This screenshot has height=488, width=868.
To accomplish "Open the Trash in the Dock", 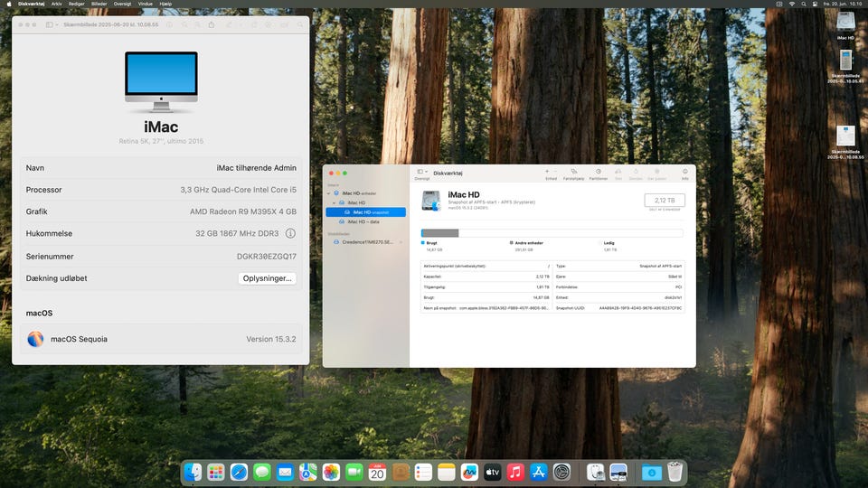I will pos(675,472).
